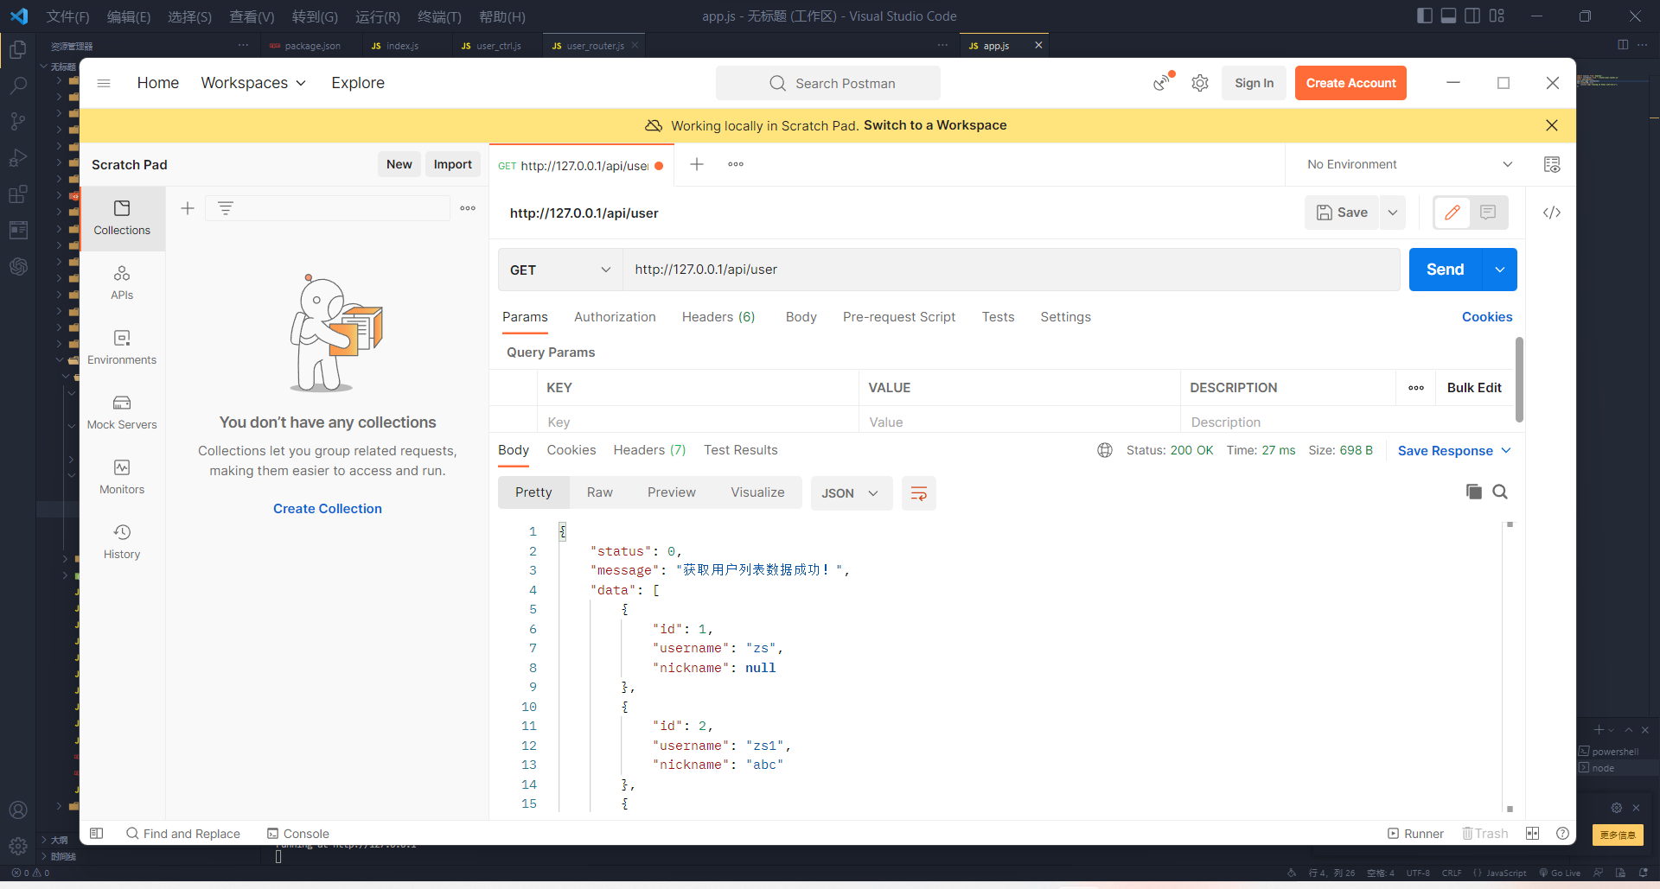Open the request History panel
This screenshot has height=889, width=1660.
coord(121,540)
